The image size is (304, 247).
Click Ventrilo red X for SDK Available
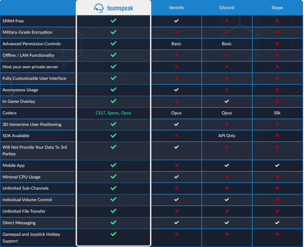176,136
